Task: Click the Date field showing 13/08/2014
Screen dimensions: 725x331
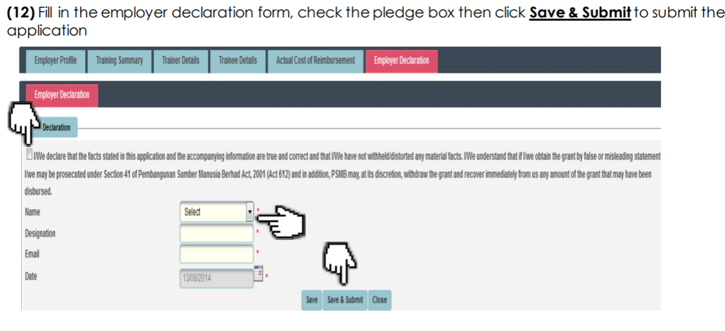Action: [217, 278]
